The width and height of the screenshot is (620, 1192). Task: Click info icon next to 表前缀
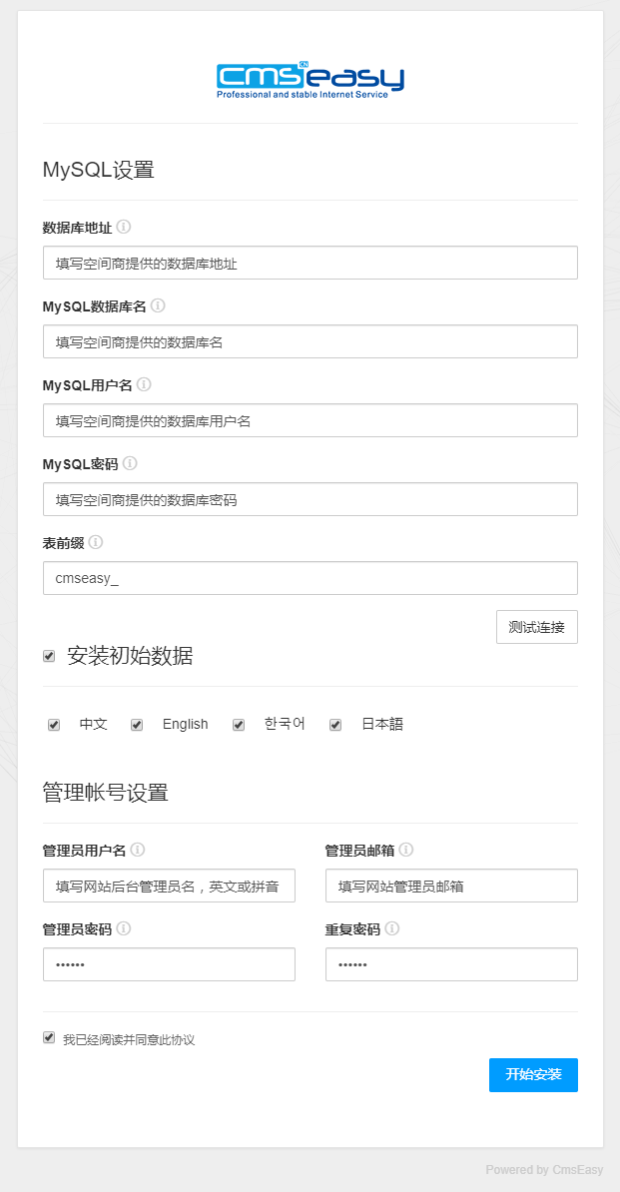(x=96, y=542)
